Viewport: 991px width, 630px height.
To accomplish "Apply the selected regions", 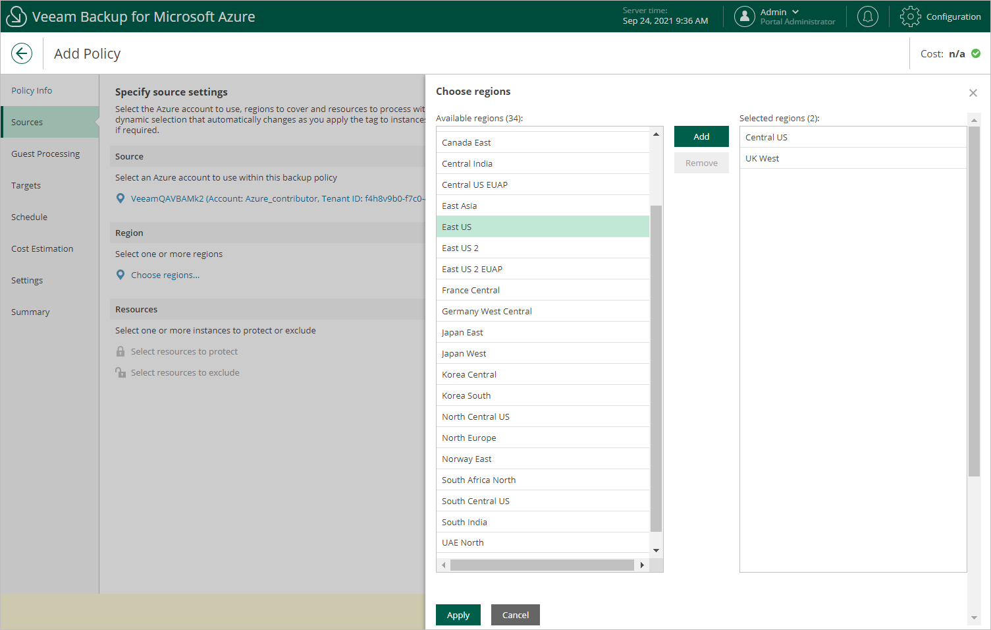I will tap(458, 615).
